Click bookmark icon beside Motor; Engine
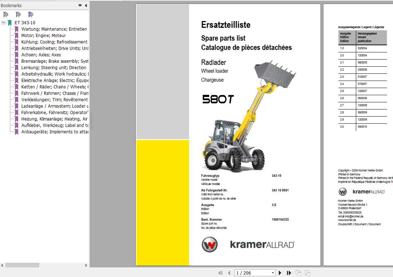 click(16, 36)
